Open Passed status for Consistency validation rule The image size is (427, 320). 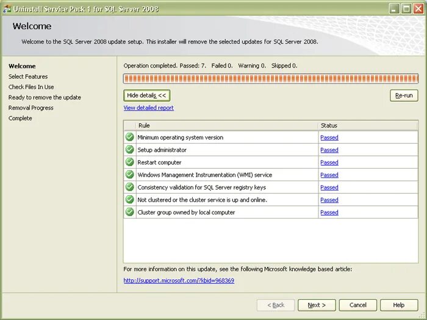coord(329,188)
